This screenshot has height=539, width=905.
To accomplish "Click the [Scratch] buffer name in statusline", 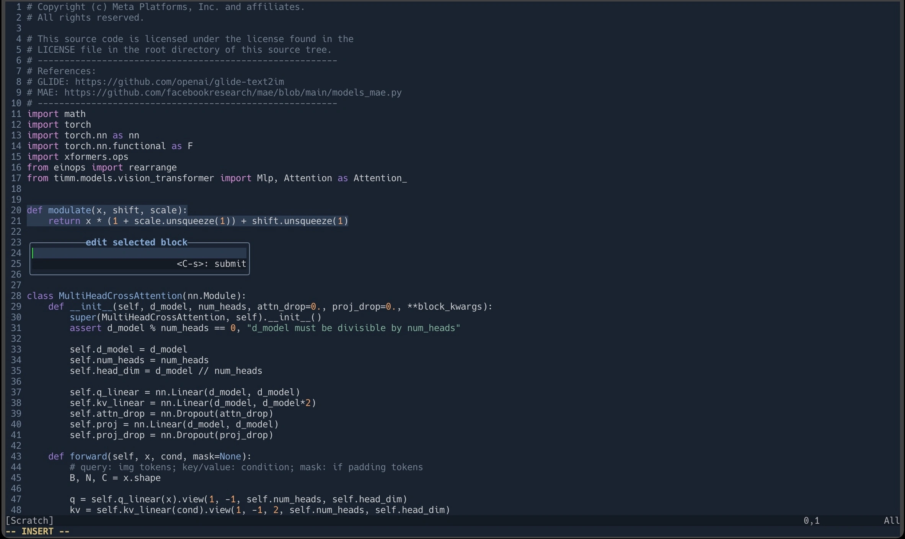I will coord(29,521).
